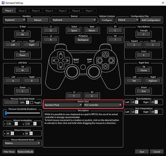Rebind Select button mapped to Space
This screenshot has width=166, height=156.
tap(74, 30)
